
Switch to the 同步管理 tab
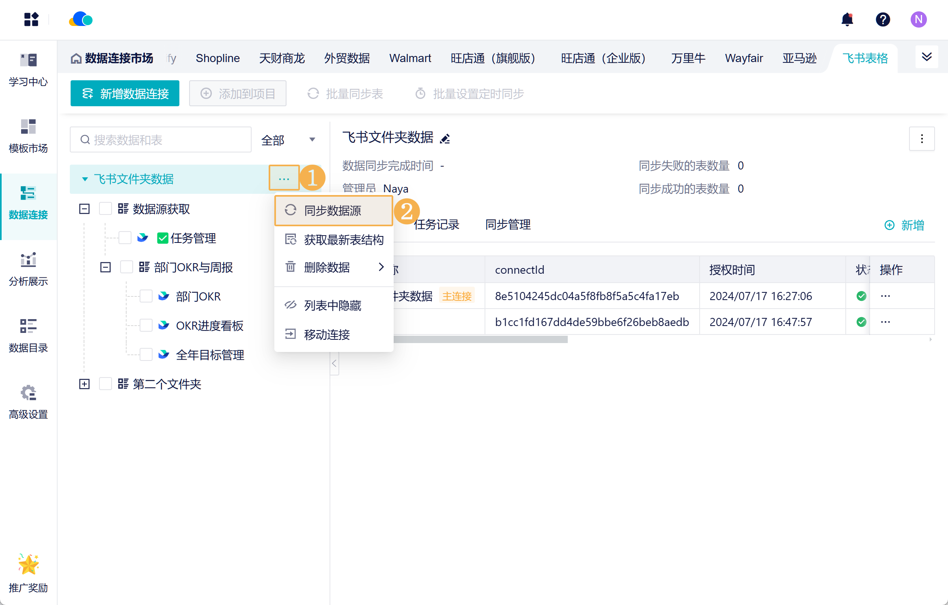(508, 224)
